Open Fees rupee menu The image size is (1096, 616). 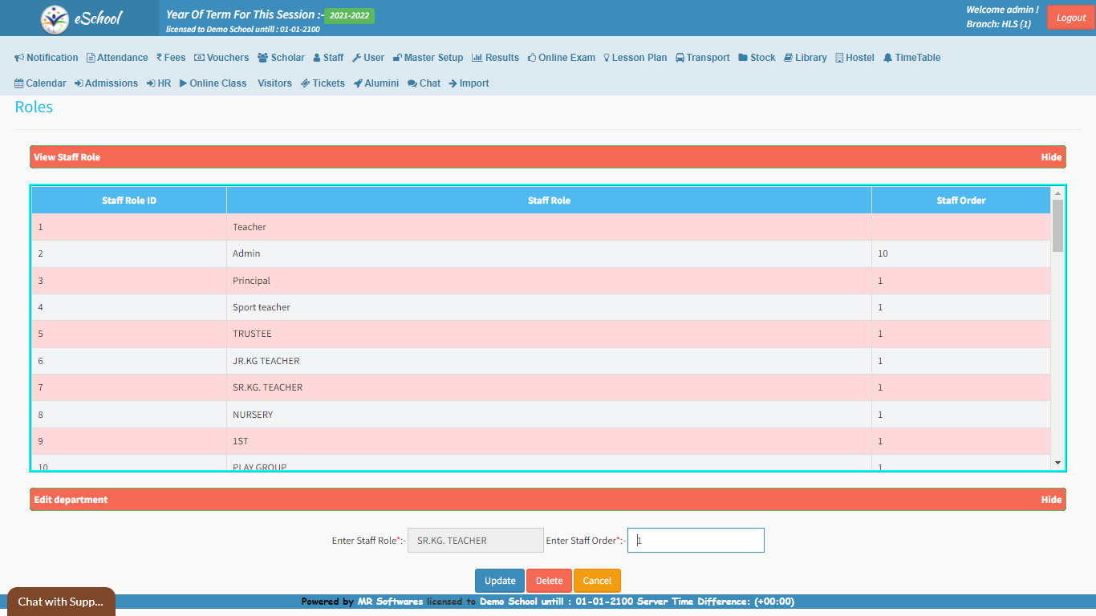[x=171, y=58]
